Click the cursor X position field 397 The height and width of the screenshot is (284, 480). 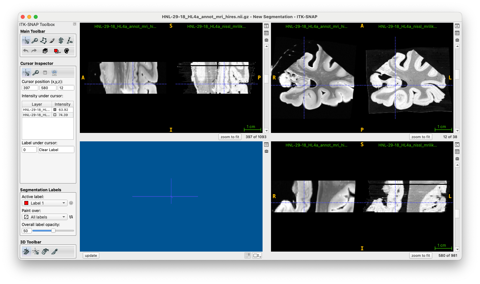(30, 88)
